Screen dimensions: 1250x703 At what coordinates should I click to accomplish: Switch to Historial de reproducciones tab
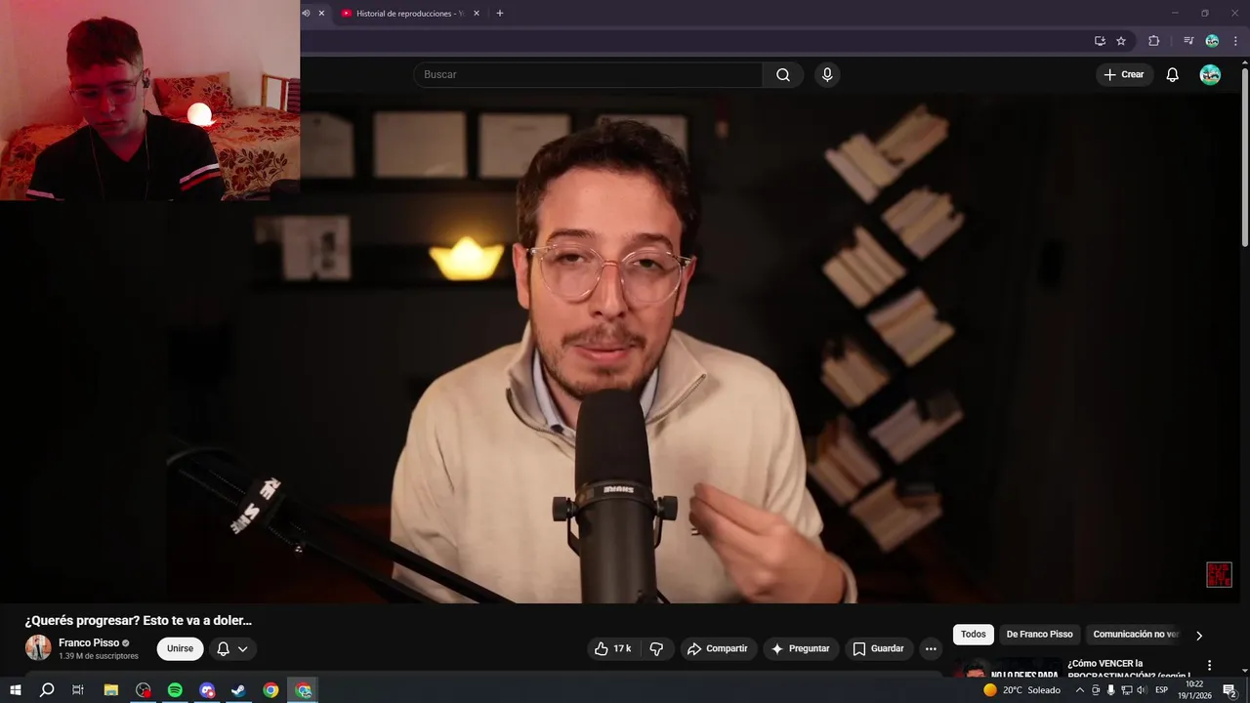coord(408,14)
